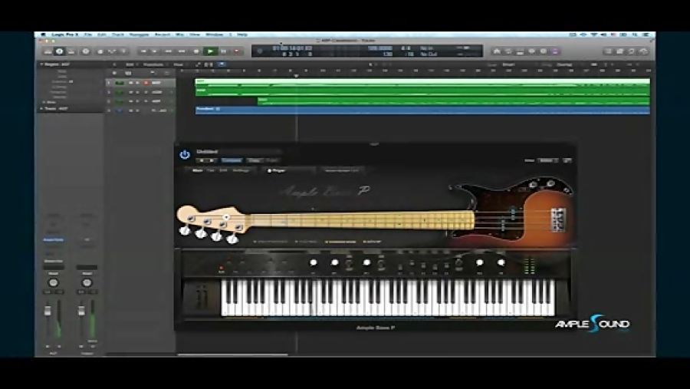Open the plugin preset menu showing Untitled
The height and width of the screenshot is (389, 690).
coord(238,152)
